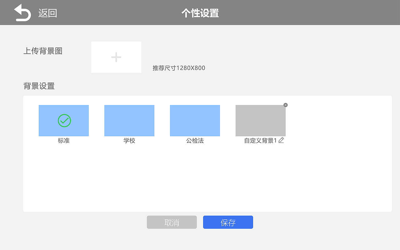Click the 保存 save button
Viewport: 400px width, 250px height.
(228, 222)
